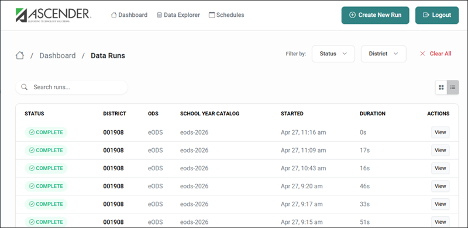Screen dimensions: 468x228
Task: Click eODS in the 9:17 am row
Action: (x=156, y=204)
